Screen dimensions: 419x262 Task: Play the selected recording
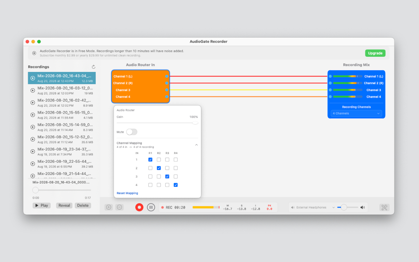point(42,205)
